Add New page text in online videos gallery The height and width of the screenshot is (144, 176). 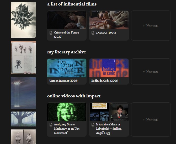pos(152,120)
